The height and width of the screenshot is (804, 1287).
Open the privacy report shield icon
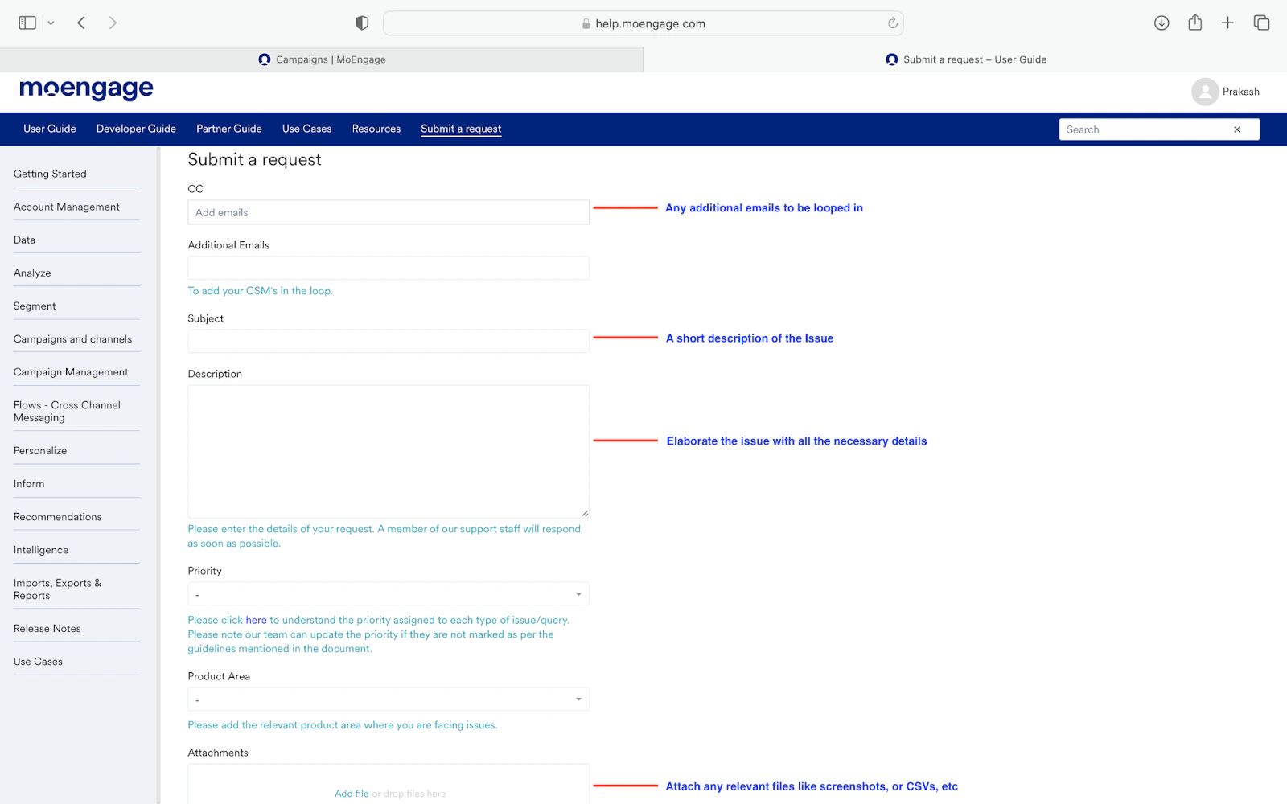tap(362, 23)
